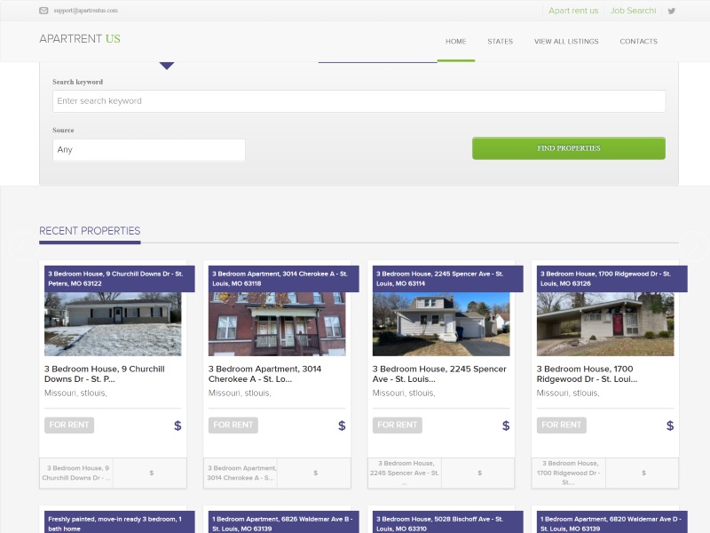The width and height of the screenshot is (710, 533).
Task: Click the FOR RENT badge on Spencer Ave listing
Action: [397, 425]
